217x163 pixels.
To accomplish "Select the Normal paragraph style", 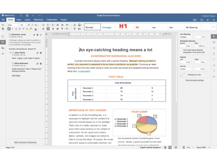I will tap(92, 27).
